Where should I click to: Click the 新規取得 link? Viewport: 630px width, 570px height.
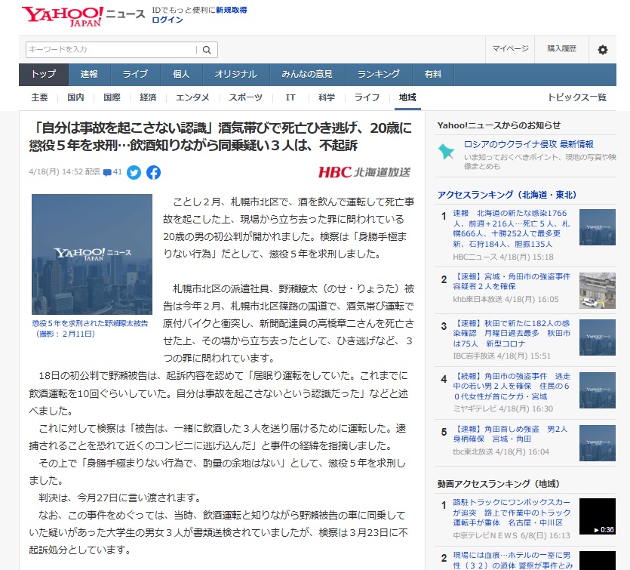(232, 10)
